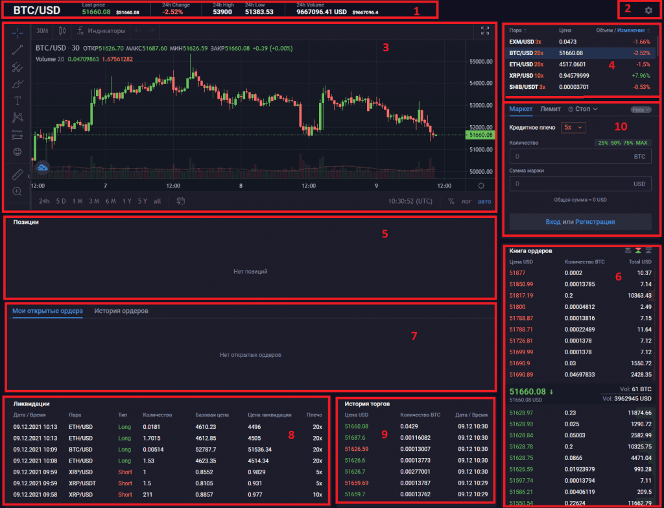Screen dimensions: 664x508
Task: Click the Стоп info circle icon
Action: coord(571,109)
